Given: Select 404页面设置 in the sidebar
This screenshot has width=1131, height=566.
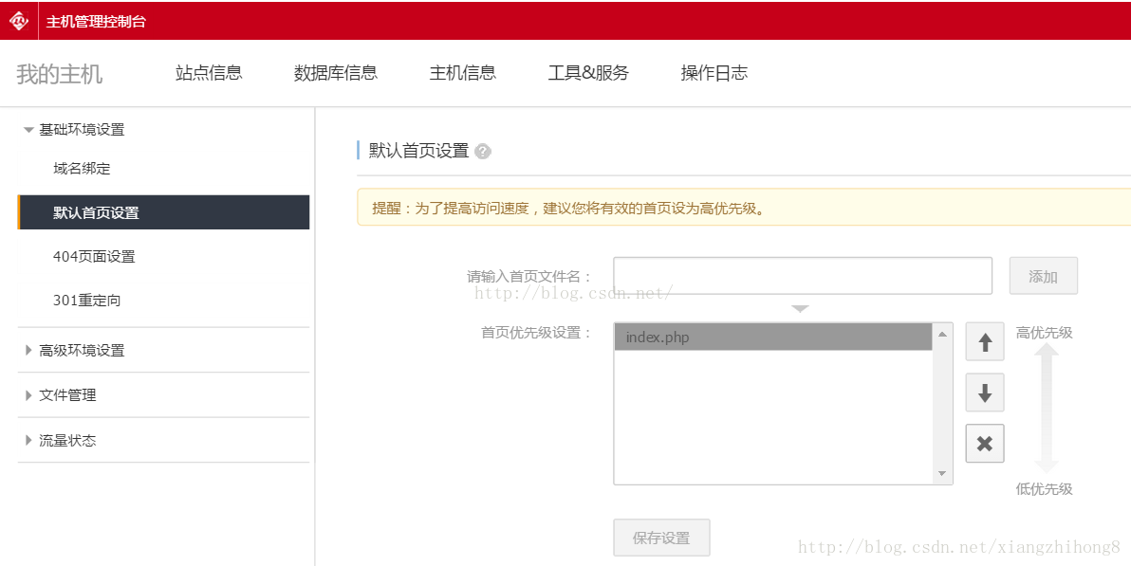Looking at the screenshot, I should click(x=94, y=257).
